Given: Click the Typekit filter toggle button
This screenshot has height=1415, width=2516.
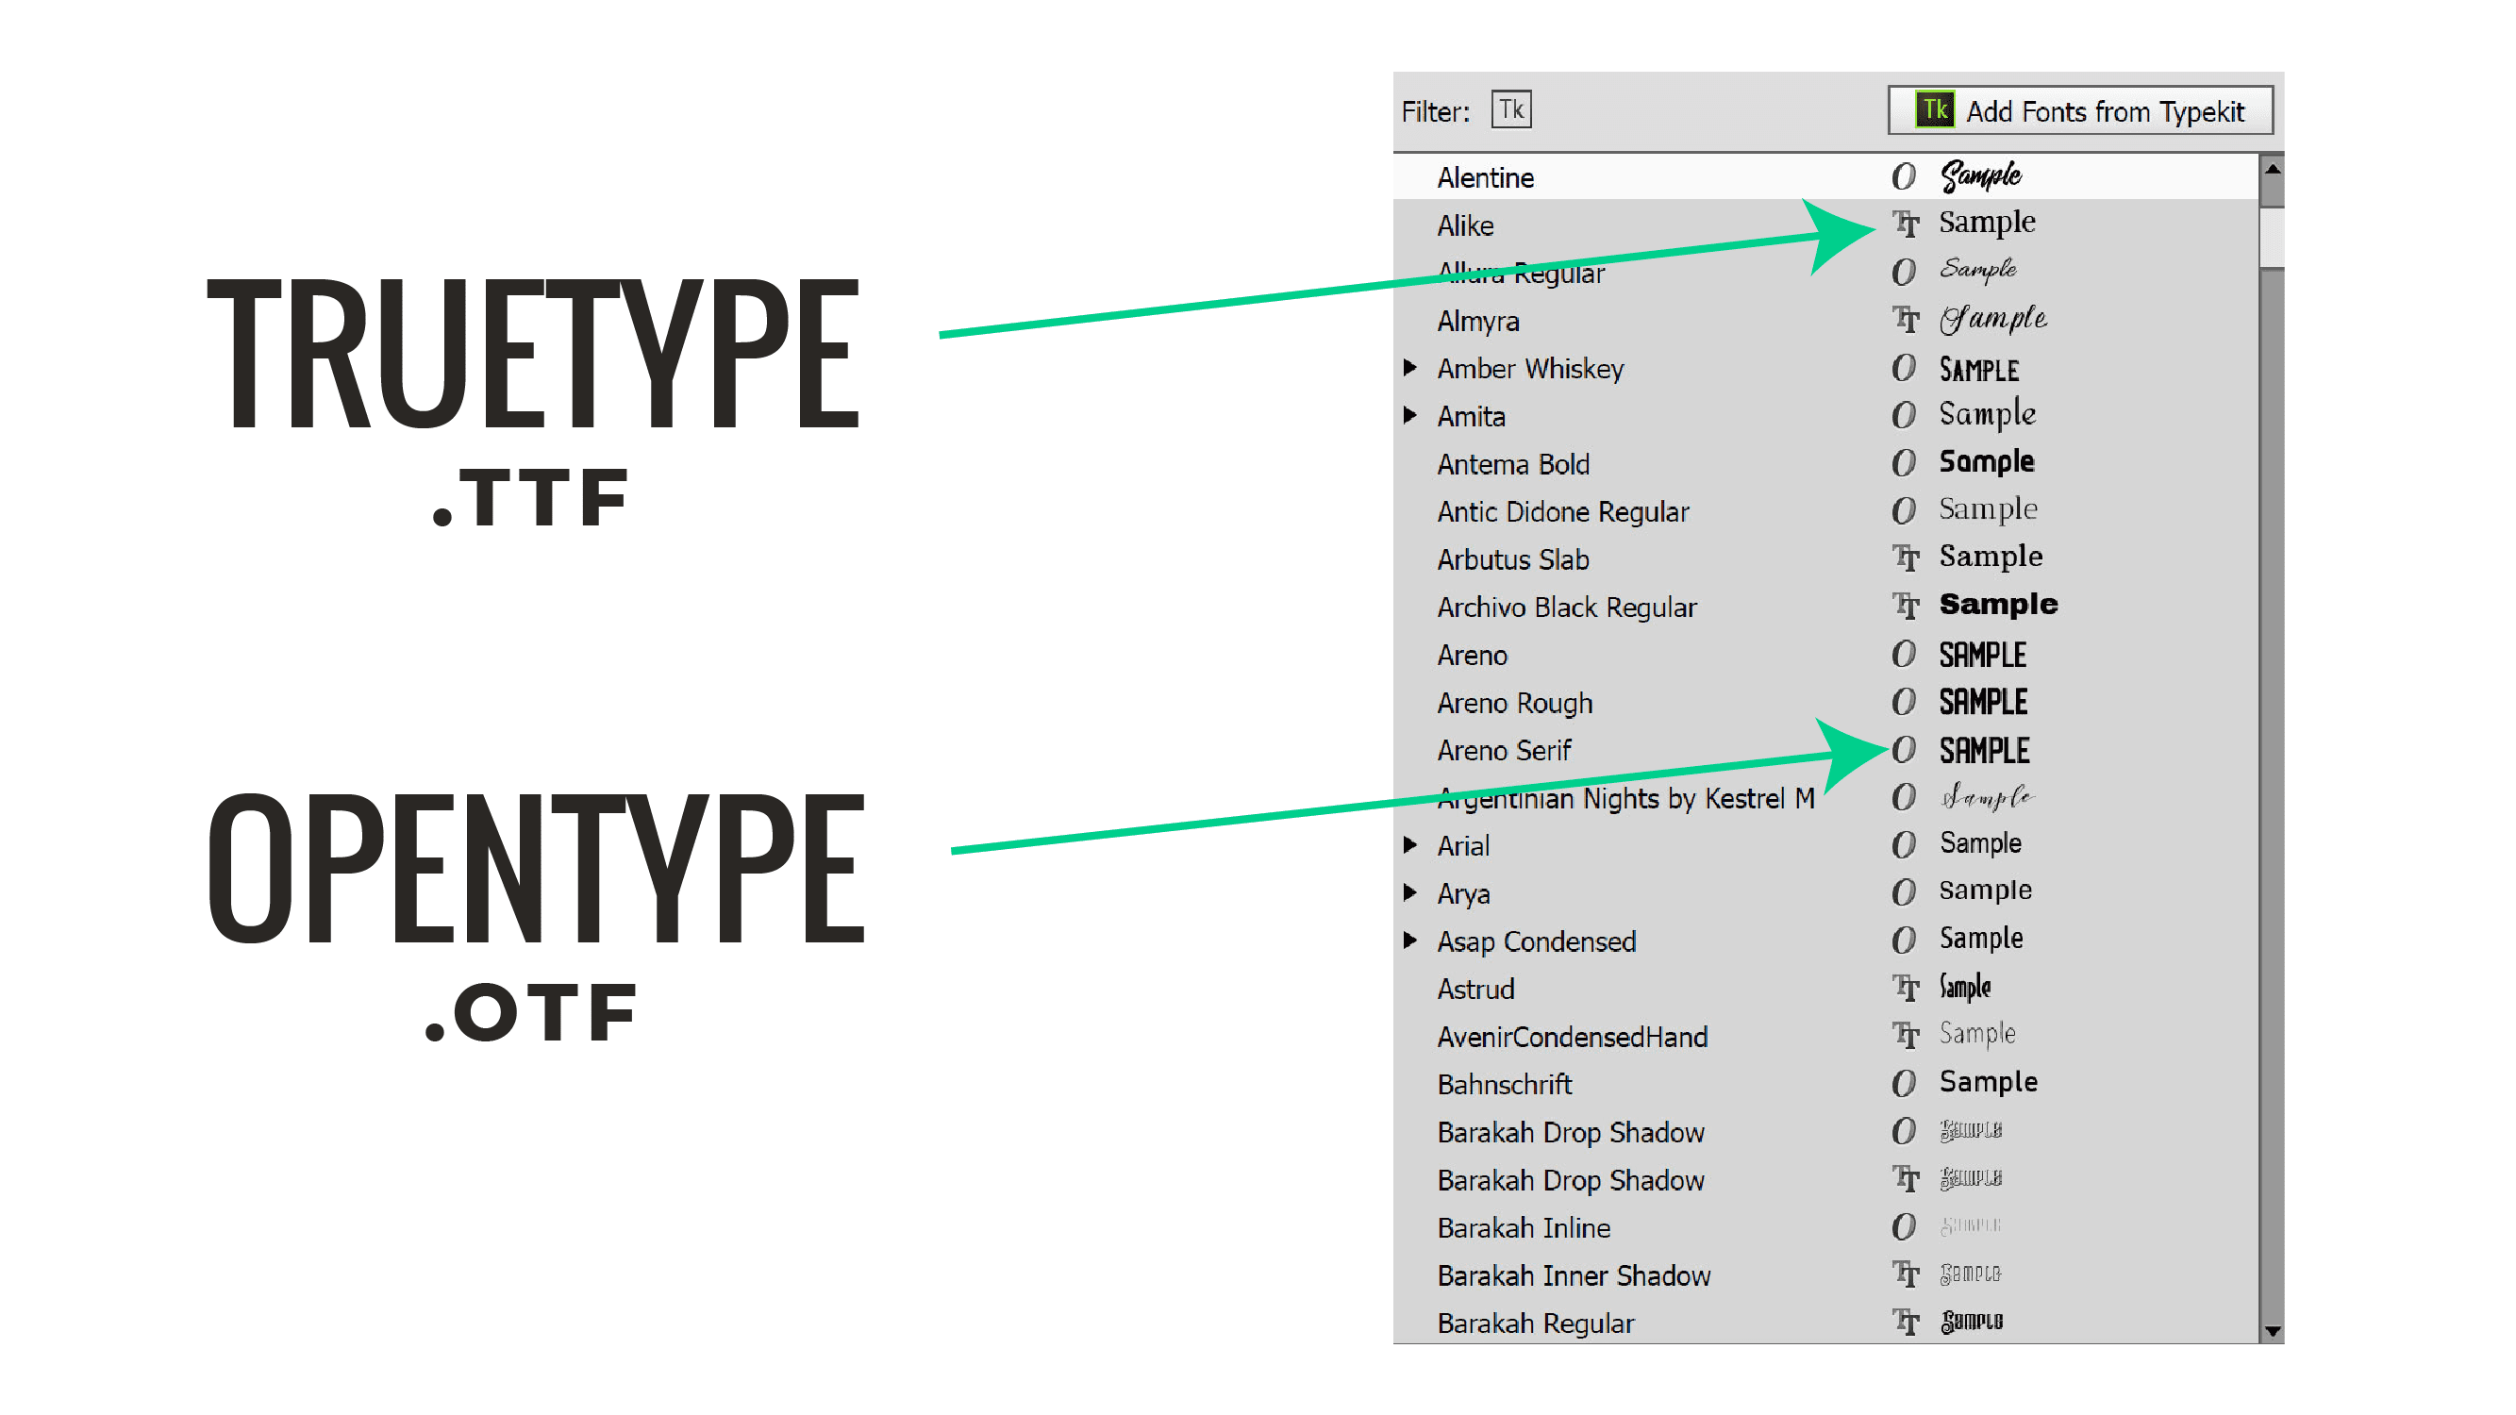Looking at the screenshot, I should pyautogui.click(x=1507, y=110).
